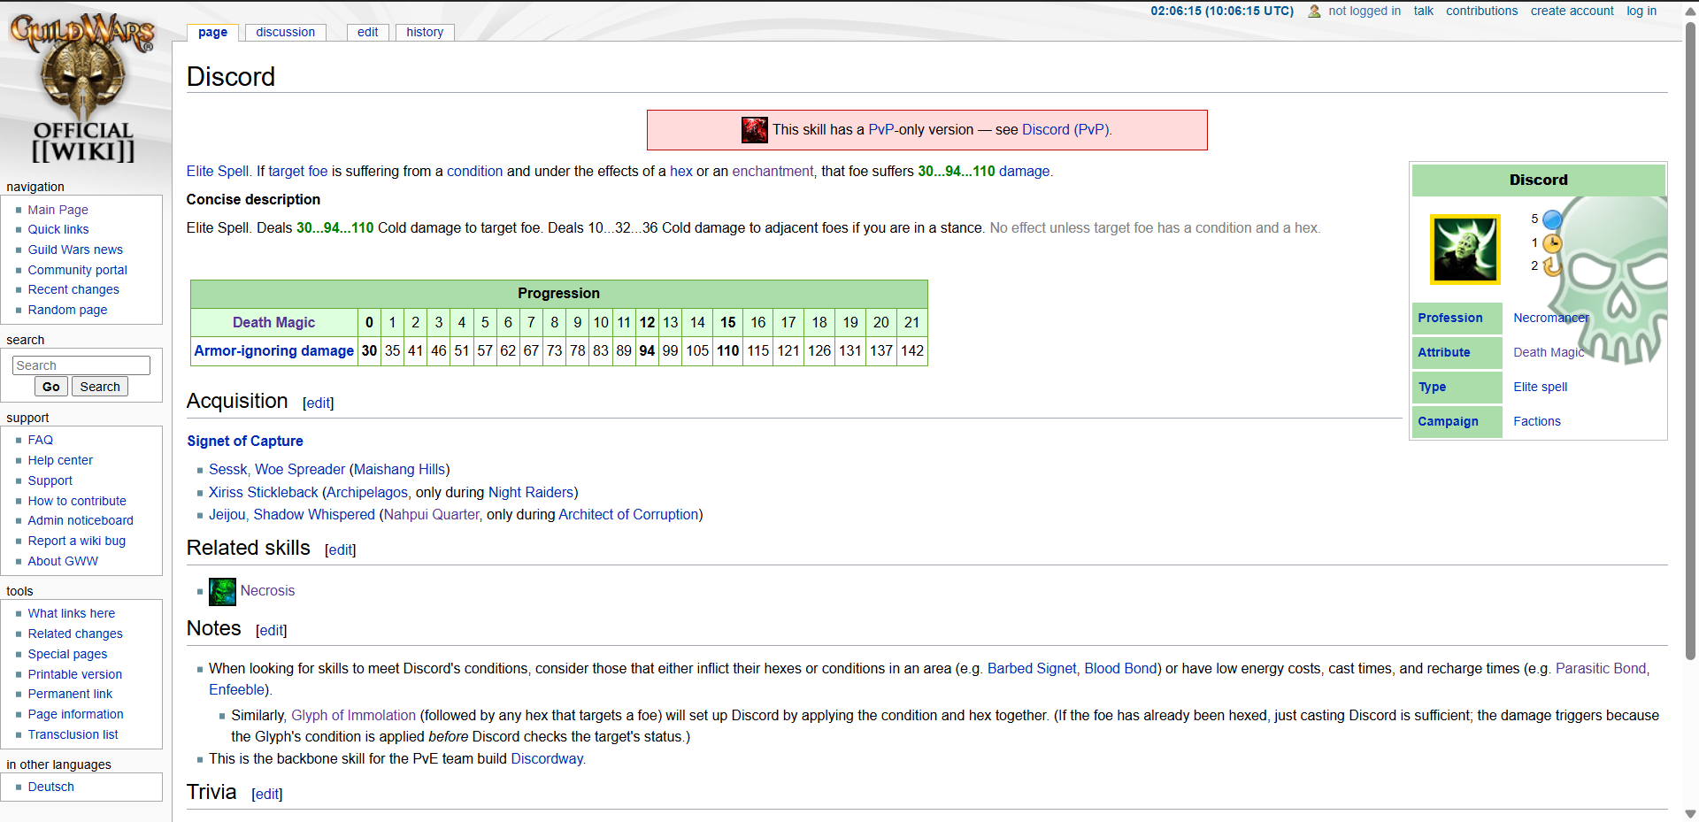Viewport: 1699px width, 822px height.
Task: Open Quick links in sidebar
Action: tap(58, 229)
